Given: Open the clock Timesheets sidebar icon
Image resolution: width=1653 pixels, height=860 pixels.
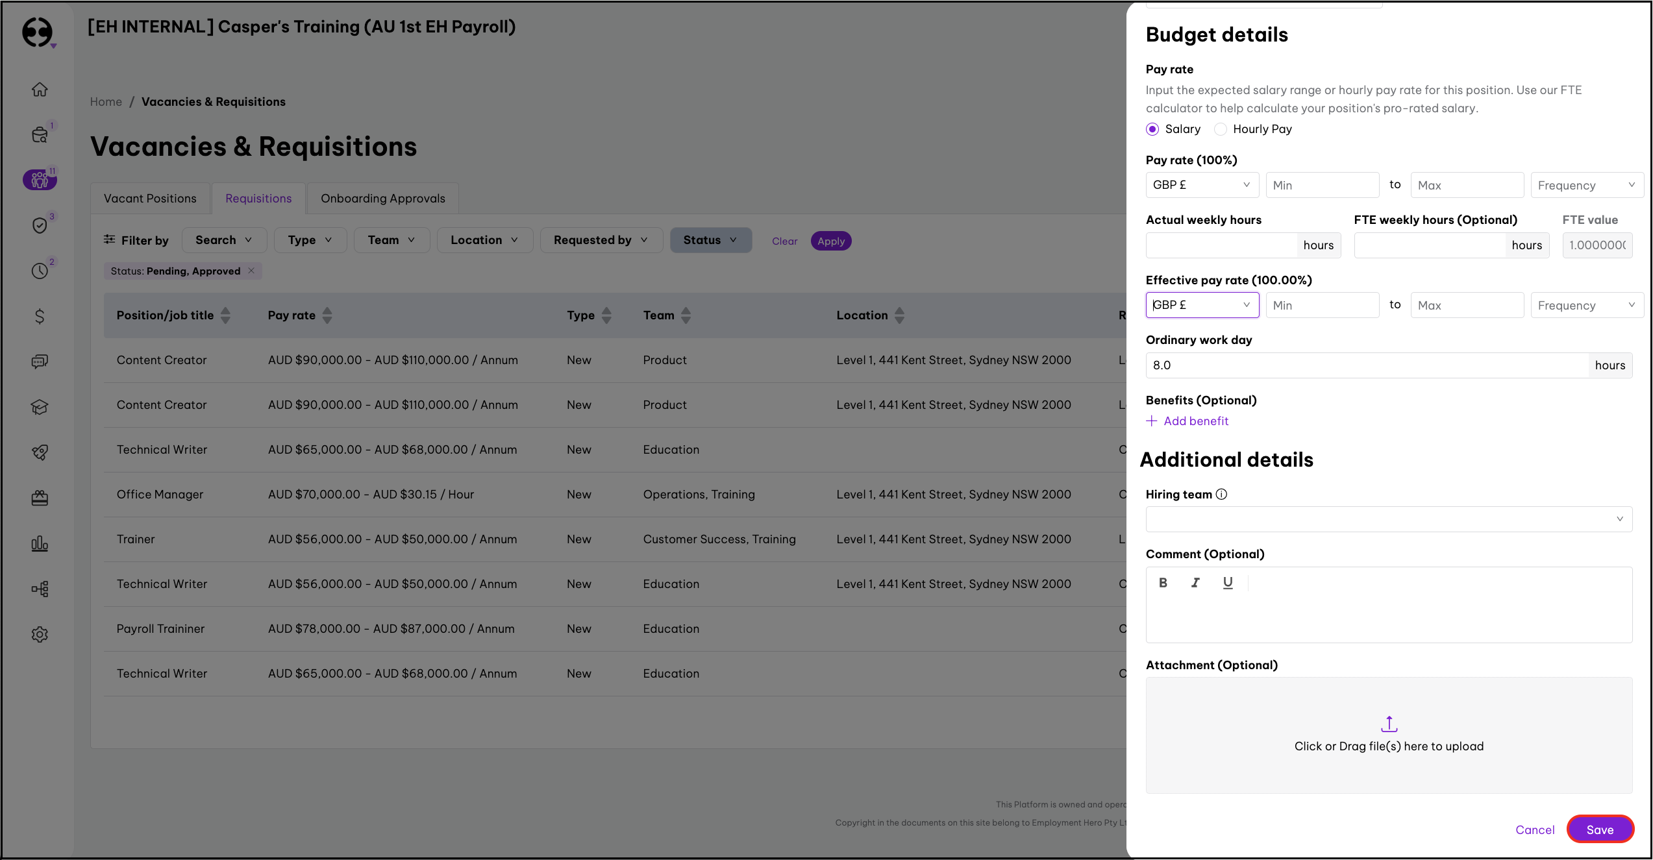Looking at the screenshot, I should click(x=40, y=271).
